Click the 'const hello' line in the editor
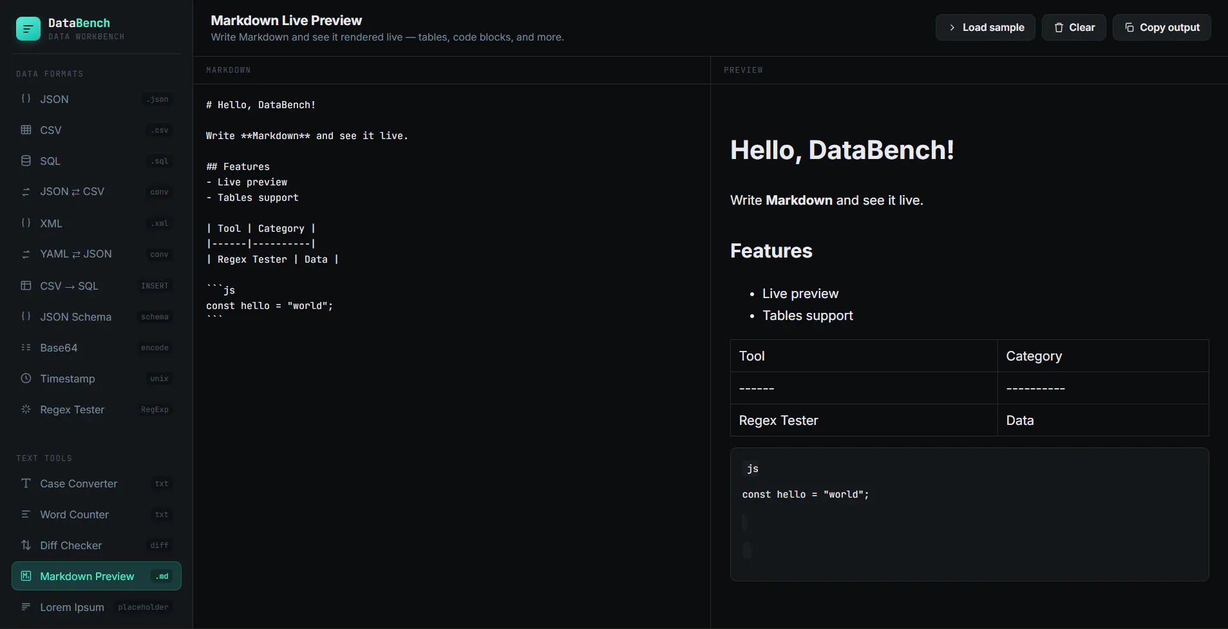Screen dimensions: 1228x629 coord(269,306)
